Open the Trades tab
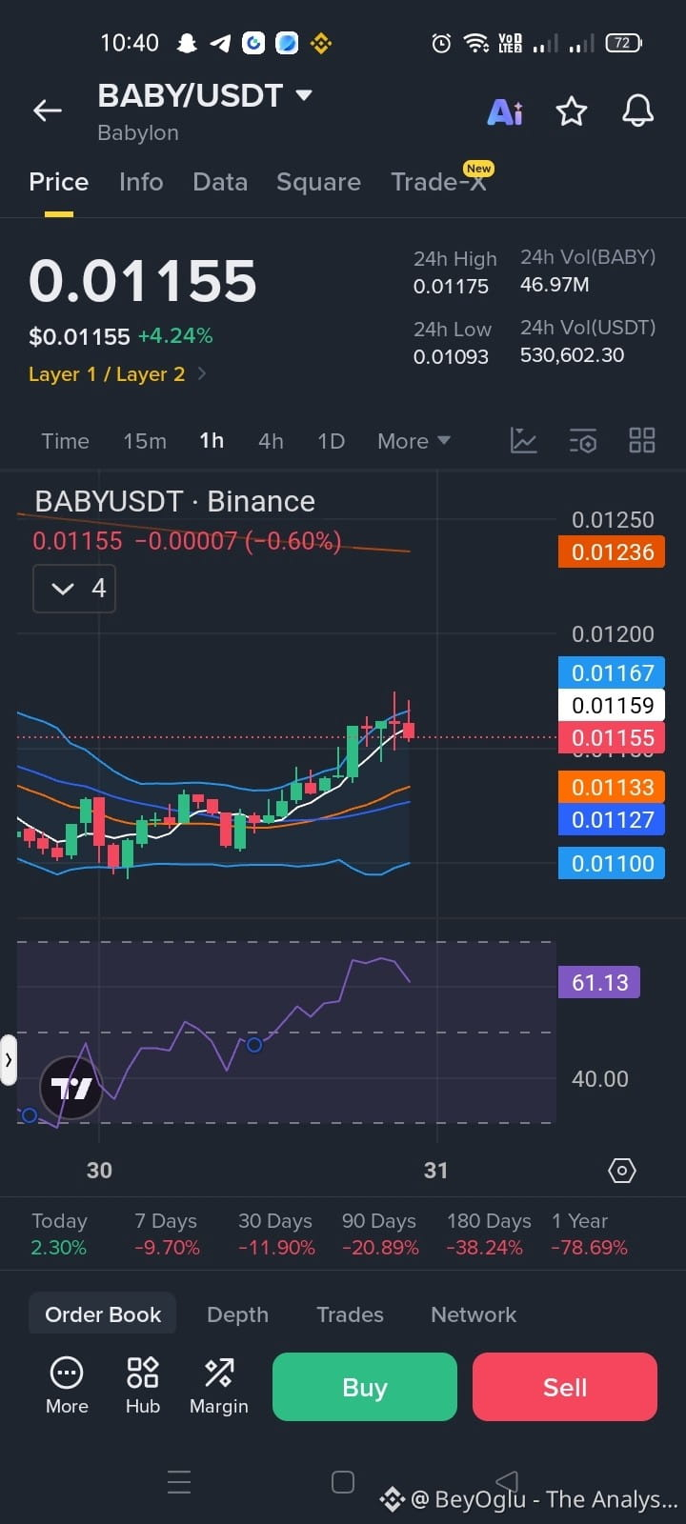The width and height of the screenshot is (686, 1524). [350, 1314]
